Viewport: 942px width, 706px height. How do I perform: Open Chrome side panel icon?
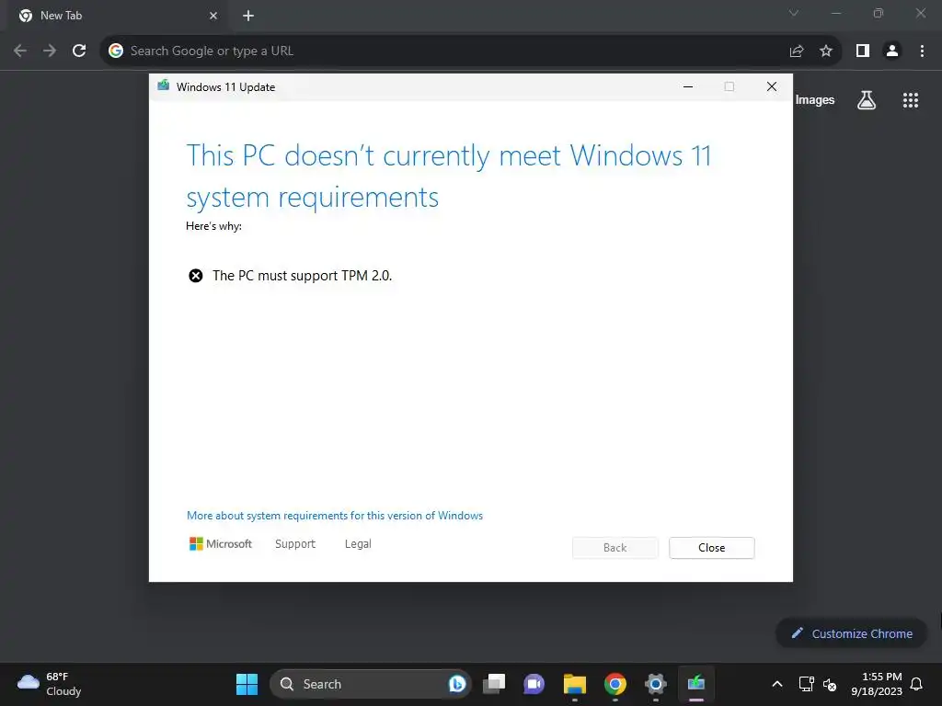click(x=863, y=51)
